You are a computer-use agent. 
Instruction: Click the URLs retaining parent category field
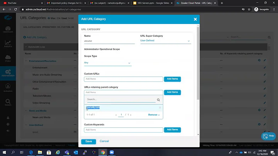click(x=124, y=92)
